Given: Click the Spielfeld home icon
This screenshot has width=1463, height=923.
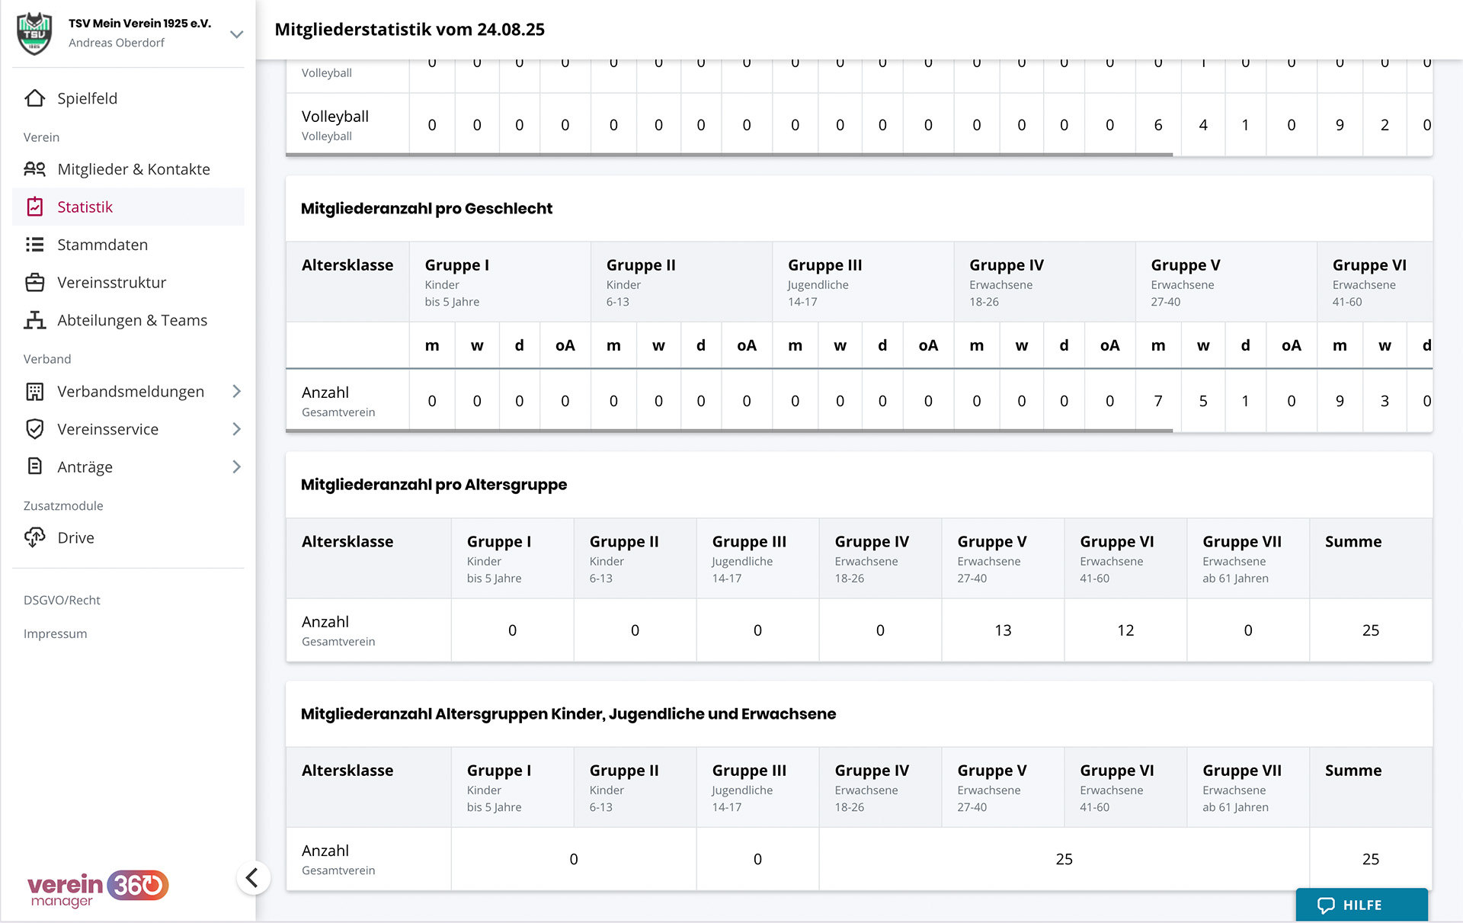Looking at the screenshot, I should [35, 98].
